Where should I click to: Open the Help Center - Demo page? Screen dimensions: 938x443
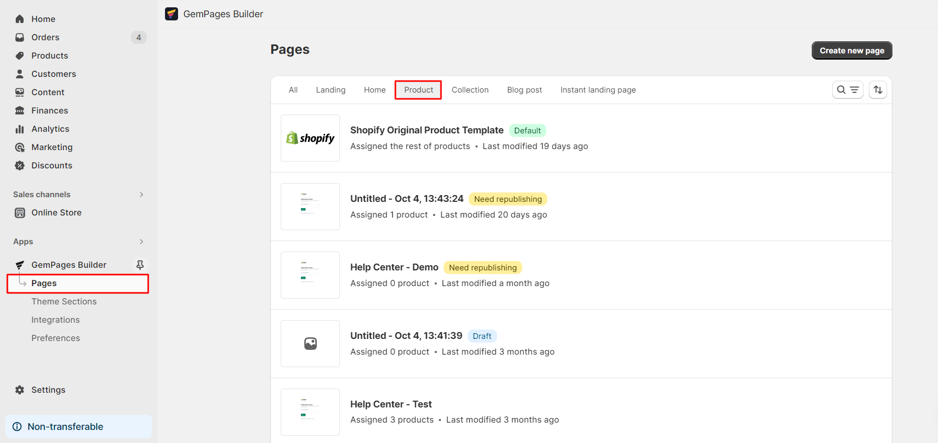394,267
